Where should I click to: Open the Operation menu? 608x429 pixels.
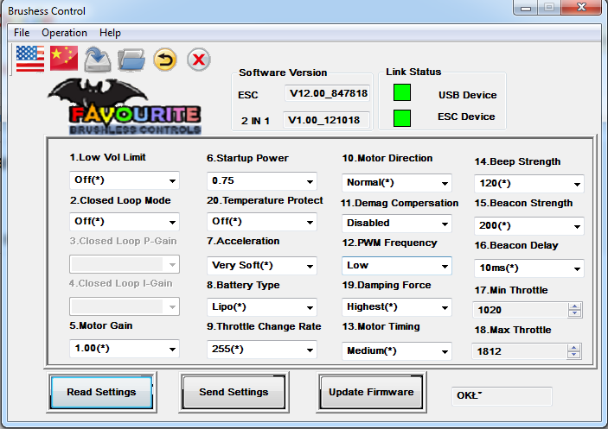(64, 33)
